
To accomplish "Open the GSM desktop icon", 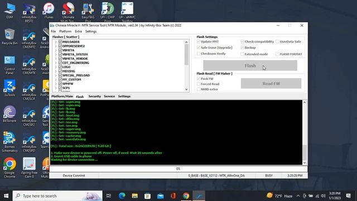I will click(x=9, y=11).
